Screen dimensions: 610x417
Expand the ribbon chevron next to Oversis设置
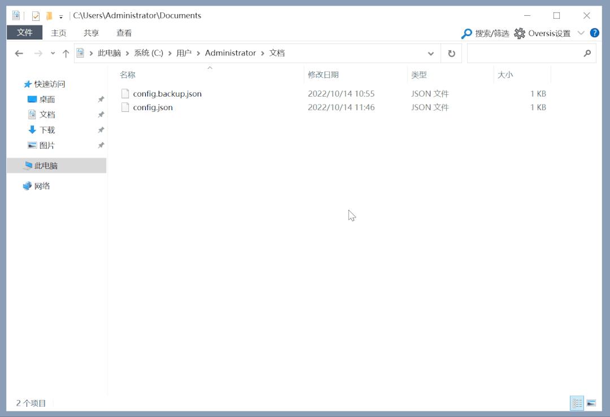pyautogui.click(x=581, y=33)
